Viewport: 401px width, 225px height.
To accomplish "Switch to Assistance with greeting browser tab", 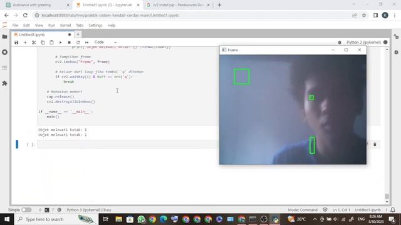I will [38, 5].
